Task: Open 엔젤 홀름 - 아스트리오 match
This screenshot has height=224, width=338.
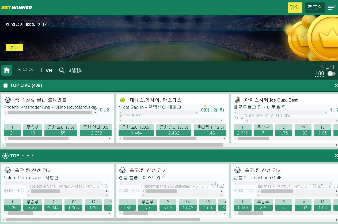Action: point(142,178)
